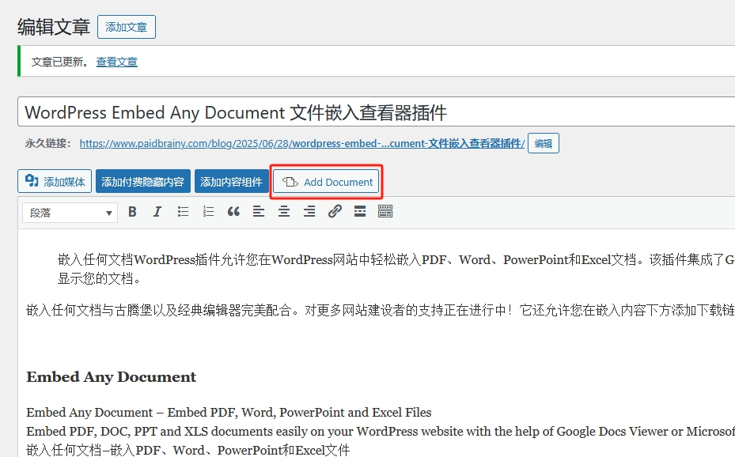Screen dimensions: 735x457
Task: Open the paidbrainy.com permalink URL
Action: 302,143
